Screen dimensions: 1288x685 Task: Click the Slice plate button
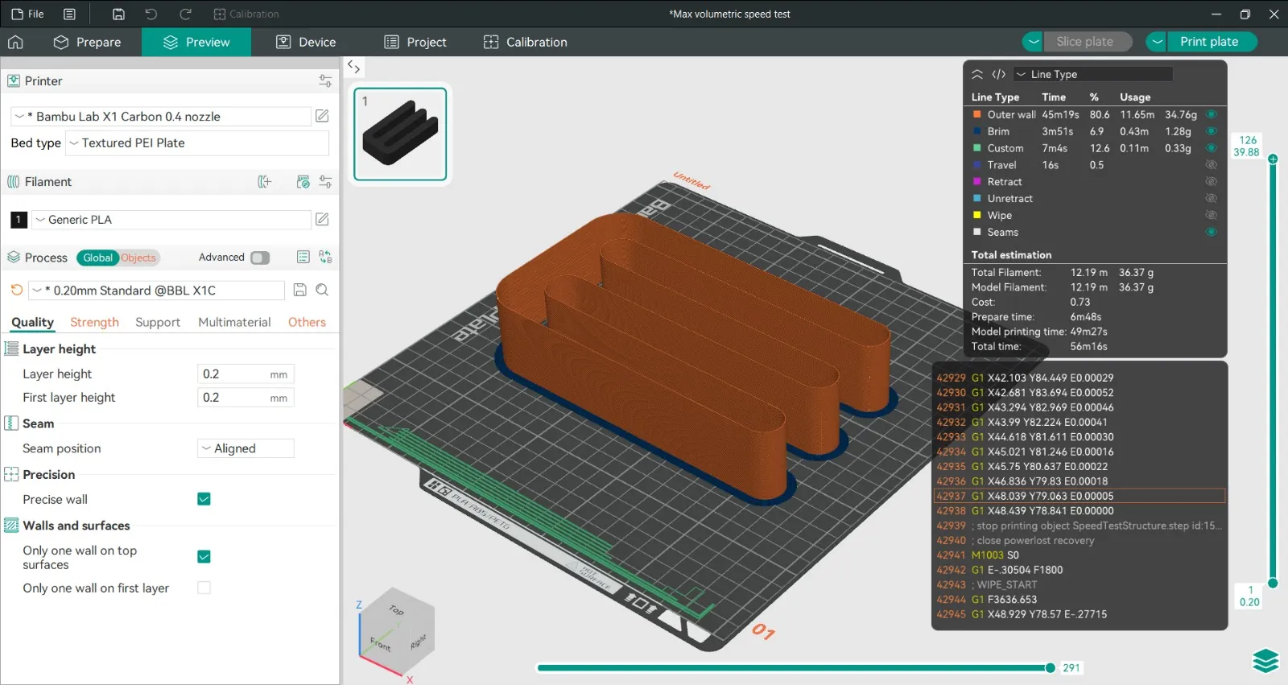(x=1088, y=42)
